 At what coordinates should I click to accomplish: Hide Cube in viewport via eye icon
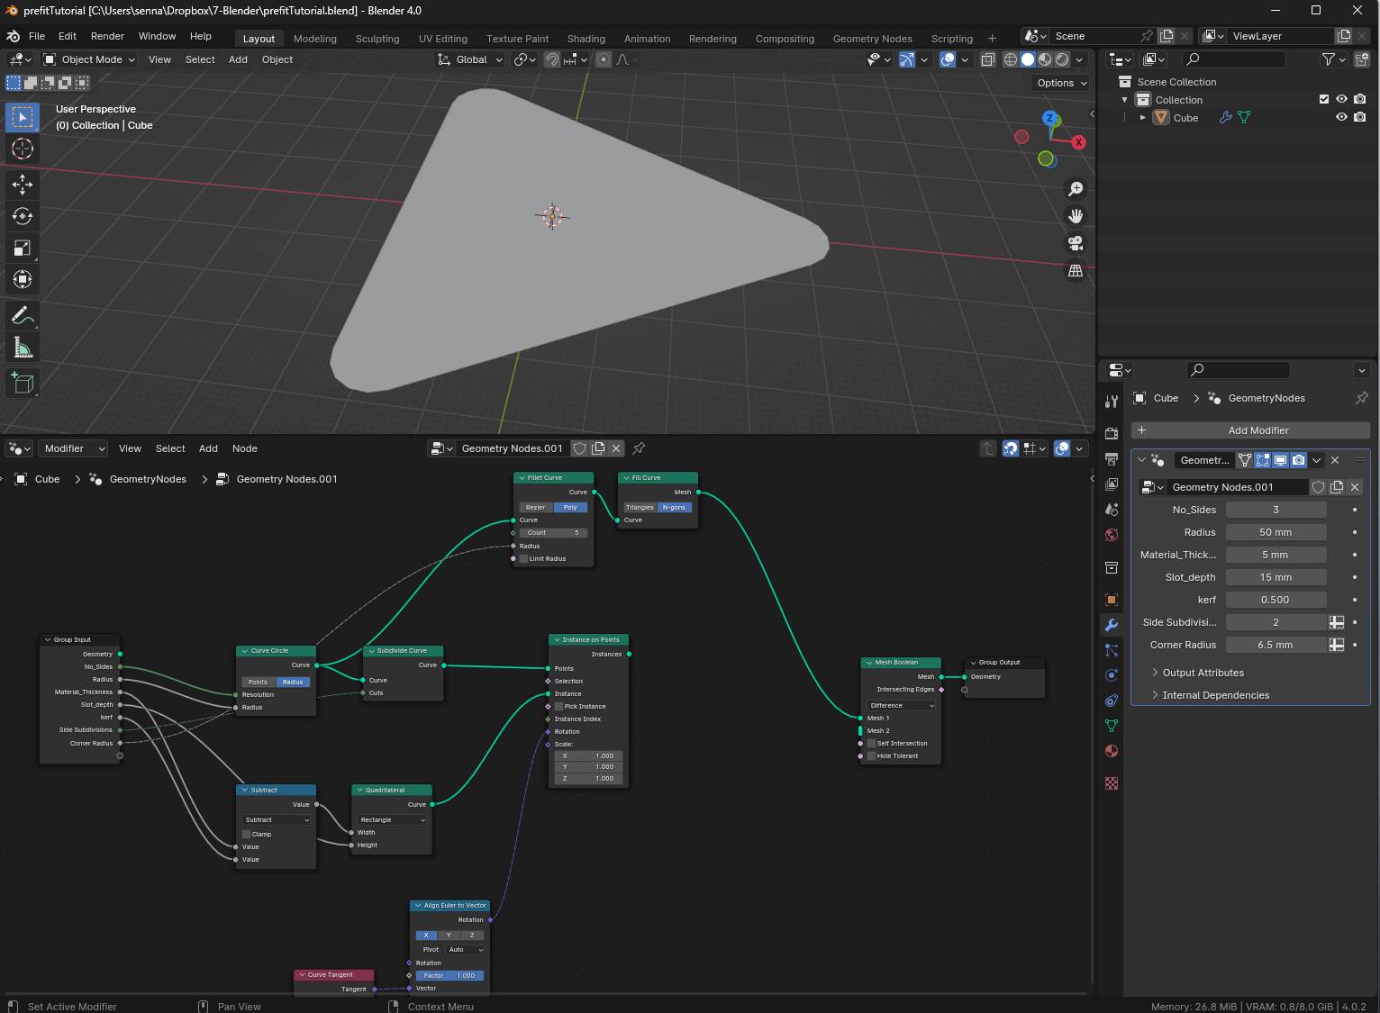(x=1341, y=117)
